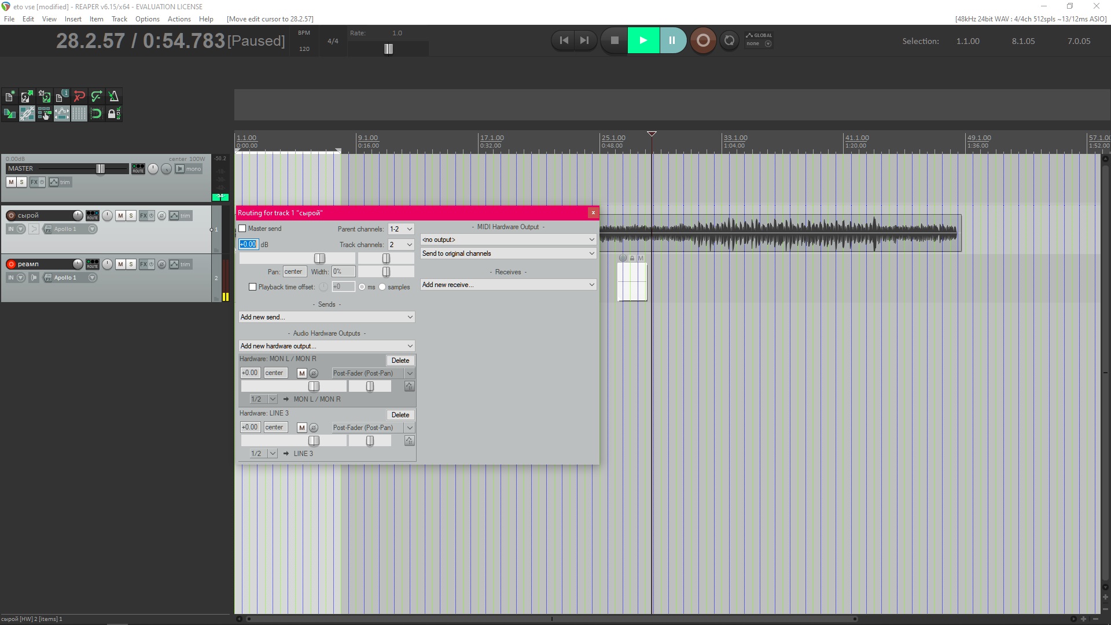Delete the MON L / MON R output
This screenshot has height=625, width=1111.
click(400, 361)
